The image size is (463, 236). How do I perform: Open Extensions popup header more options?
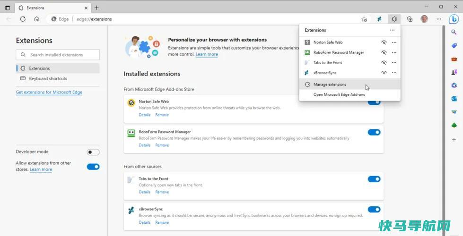coord(392,30)
